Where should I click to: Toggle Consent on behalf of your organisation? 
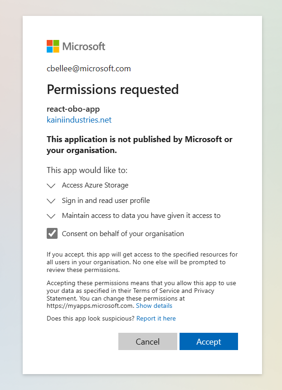click(x=52, y=233)
